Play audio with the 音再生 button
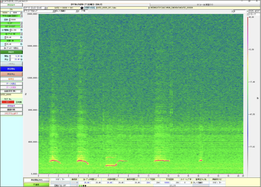The height and width of the screenshot is (187, 261). click(11, 79)
